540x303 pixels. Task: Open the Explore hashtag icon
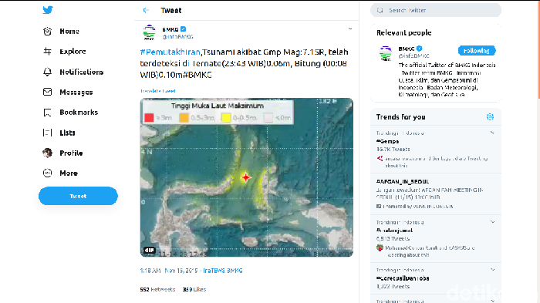click(x=47, y=52)
